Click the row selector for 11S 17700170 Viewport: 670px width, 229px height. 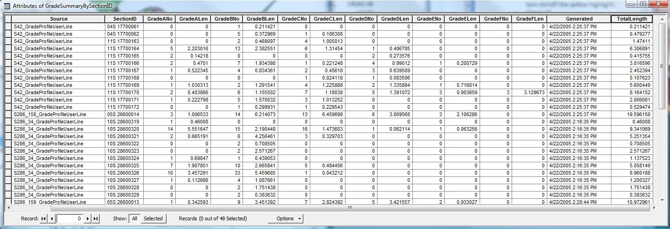(x=8, y=92)
